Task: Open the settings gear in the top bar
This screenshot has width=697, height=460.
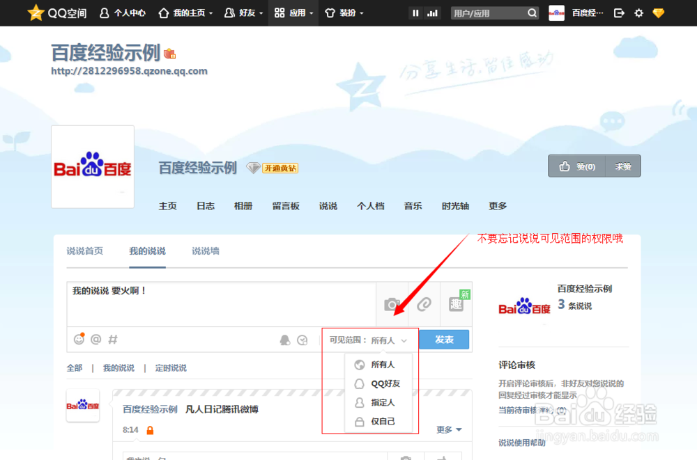Action: (x=638, y=13)
